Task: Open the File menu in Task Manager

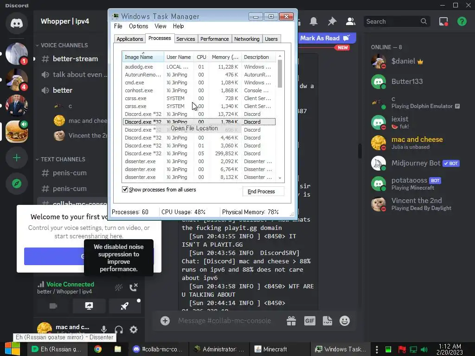Action: [x=118, y=26]
